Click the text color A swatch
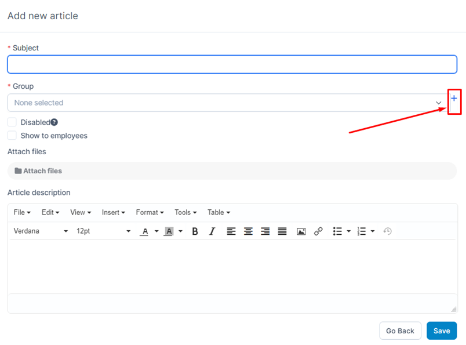Image resolution: width=466 pixels, height=345 pixels. (144, 231)
